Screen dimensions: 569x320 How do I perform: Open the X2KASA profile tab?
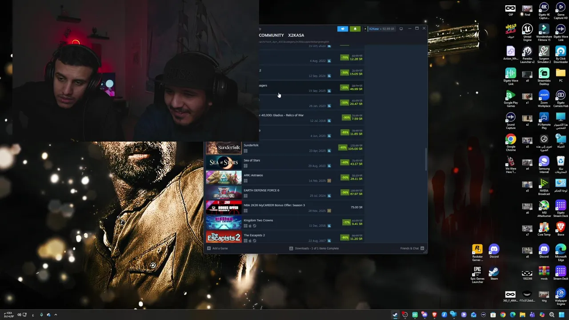[296, 35]
